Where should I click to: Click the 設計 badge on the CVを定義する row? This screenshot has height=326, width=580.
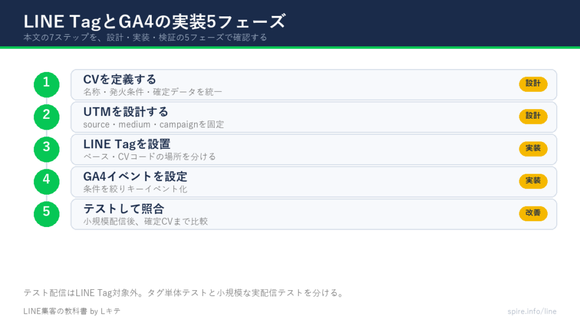coord(533,84)
